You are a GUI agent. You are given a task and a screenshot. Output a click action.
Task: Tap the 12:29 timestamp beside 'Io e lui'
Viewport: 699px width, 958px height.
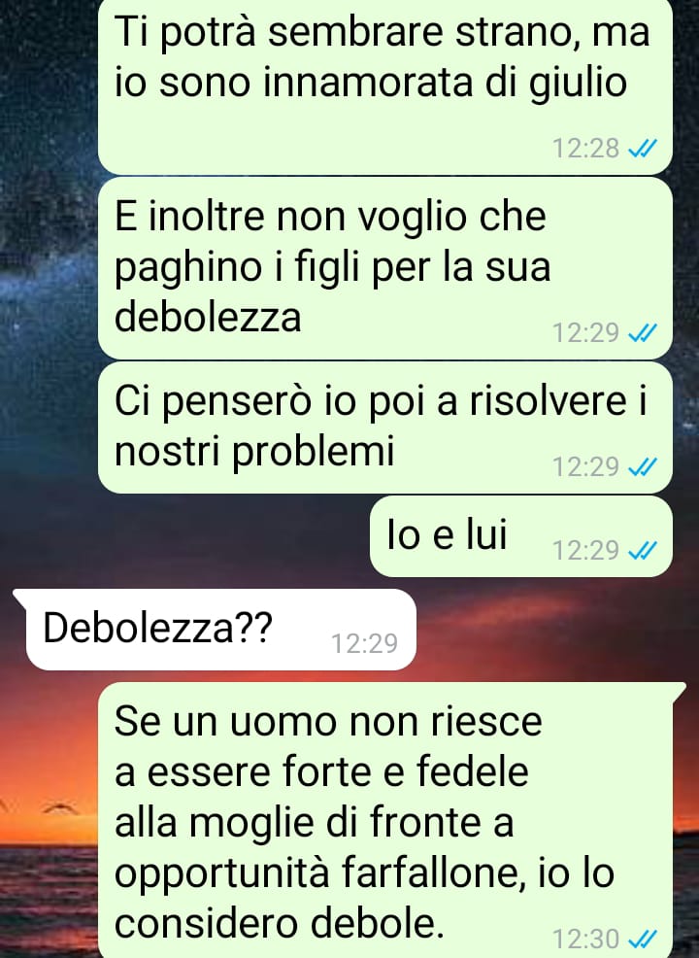click(585, 551)
